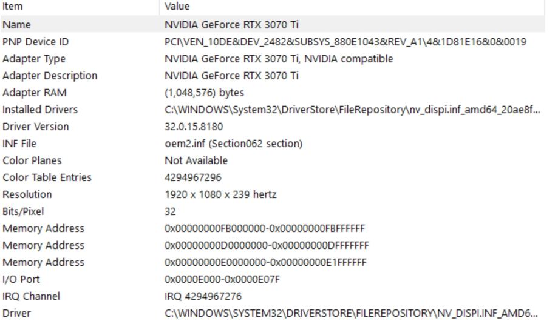Select the Resolution row

[27, 194]
